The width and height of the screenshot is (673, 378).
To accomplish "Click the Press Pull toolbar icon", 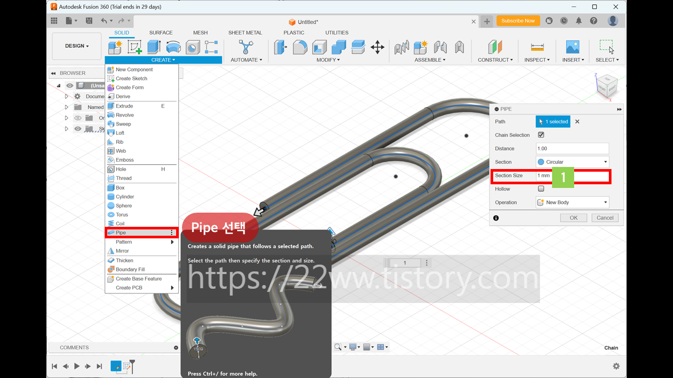I will 281,47.
